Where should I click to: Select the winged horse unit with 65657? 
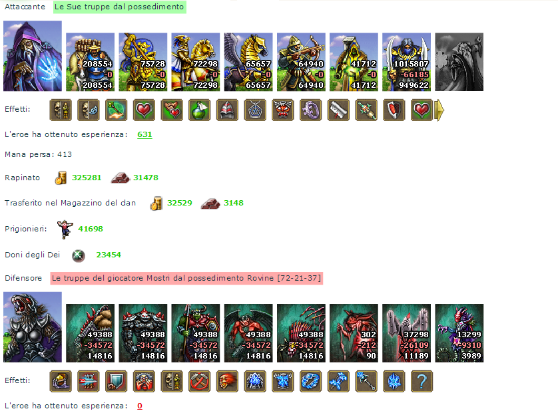pyautogui.click(x=248, y=62)
